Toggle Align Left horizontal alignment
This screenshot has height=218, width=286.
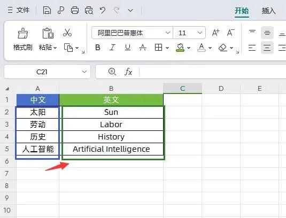(x=252, y=48)
